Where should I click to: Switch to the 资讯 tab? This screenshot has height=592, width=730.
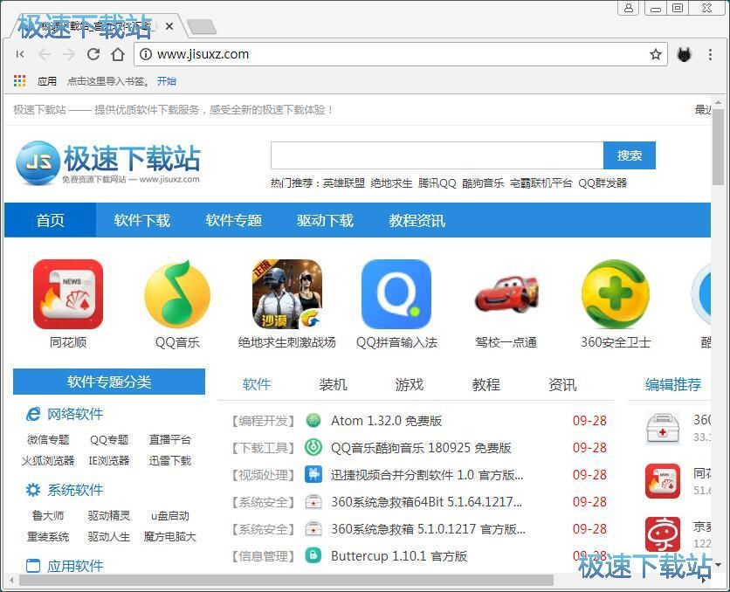[x=562, y=384]
